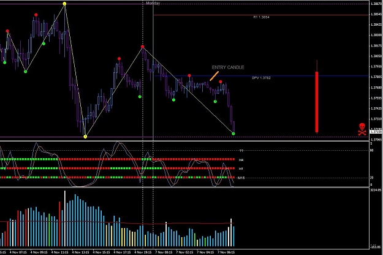Click the 4 Nov 17:15 time label

pos(122,252)
